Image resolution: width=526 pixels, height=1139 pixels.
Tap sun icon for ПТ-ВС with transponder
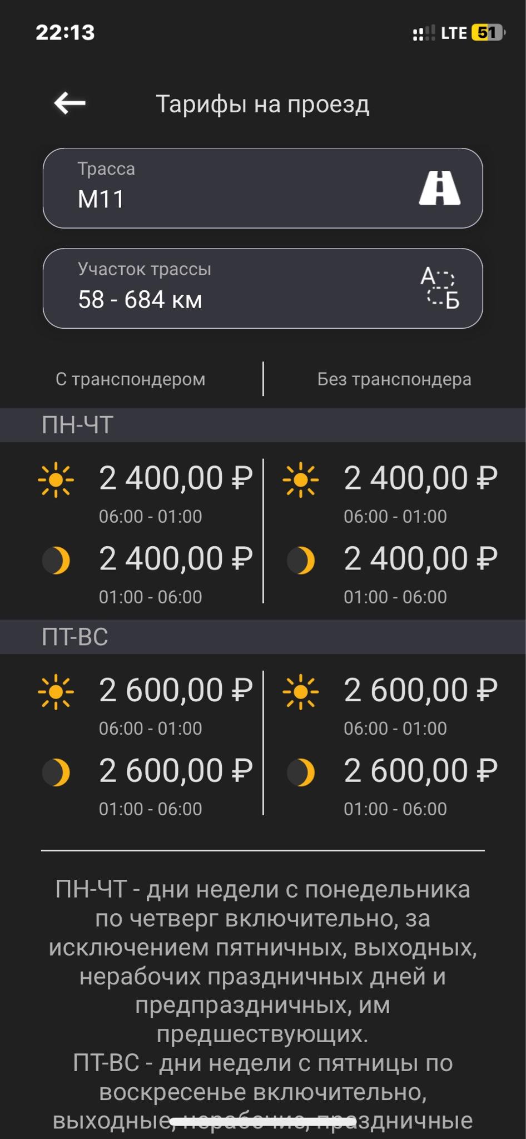coord(56,691)
